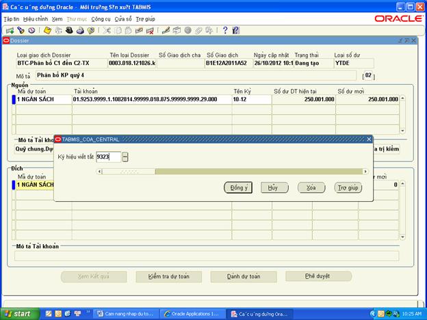Click the Print toolbar icon
Screen dimensions: 427x320
pos(80,31)
